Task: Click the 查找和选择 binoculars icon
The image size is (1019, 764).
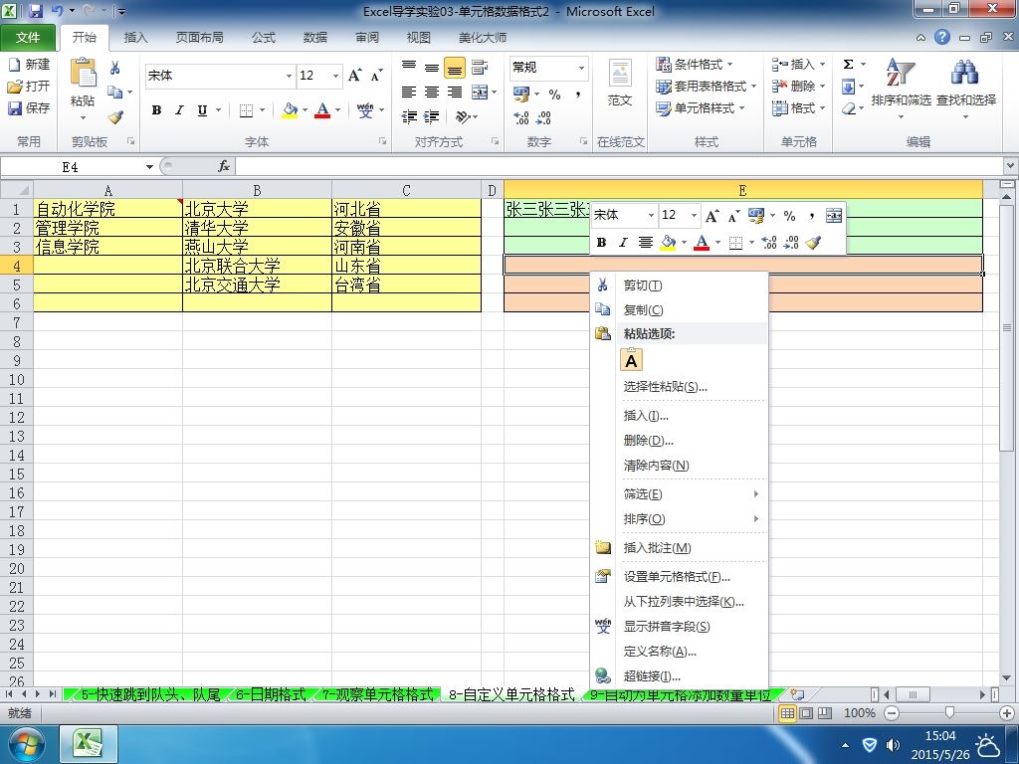Action: (964, 74)
